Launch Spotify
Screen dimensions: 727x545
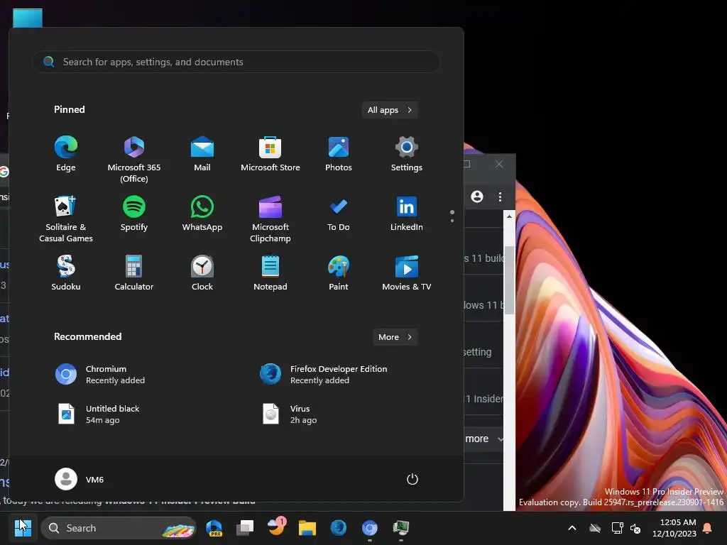point(134,214)
